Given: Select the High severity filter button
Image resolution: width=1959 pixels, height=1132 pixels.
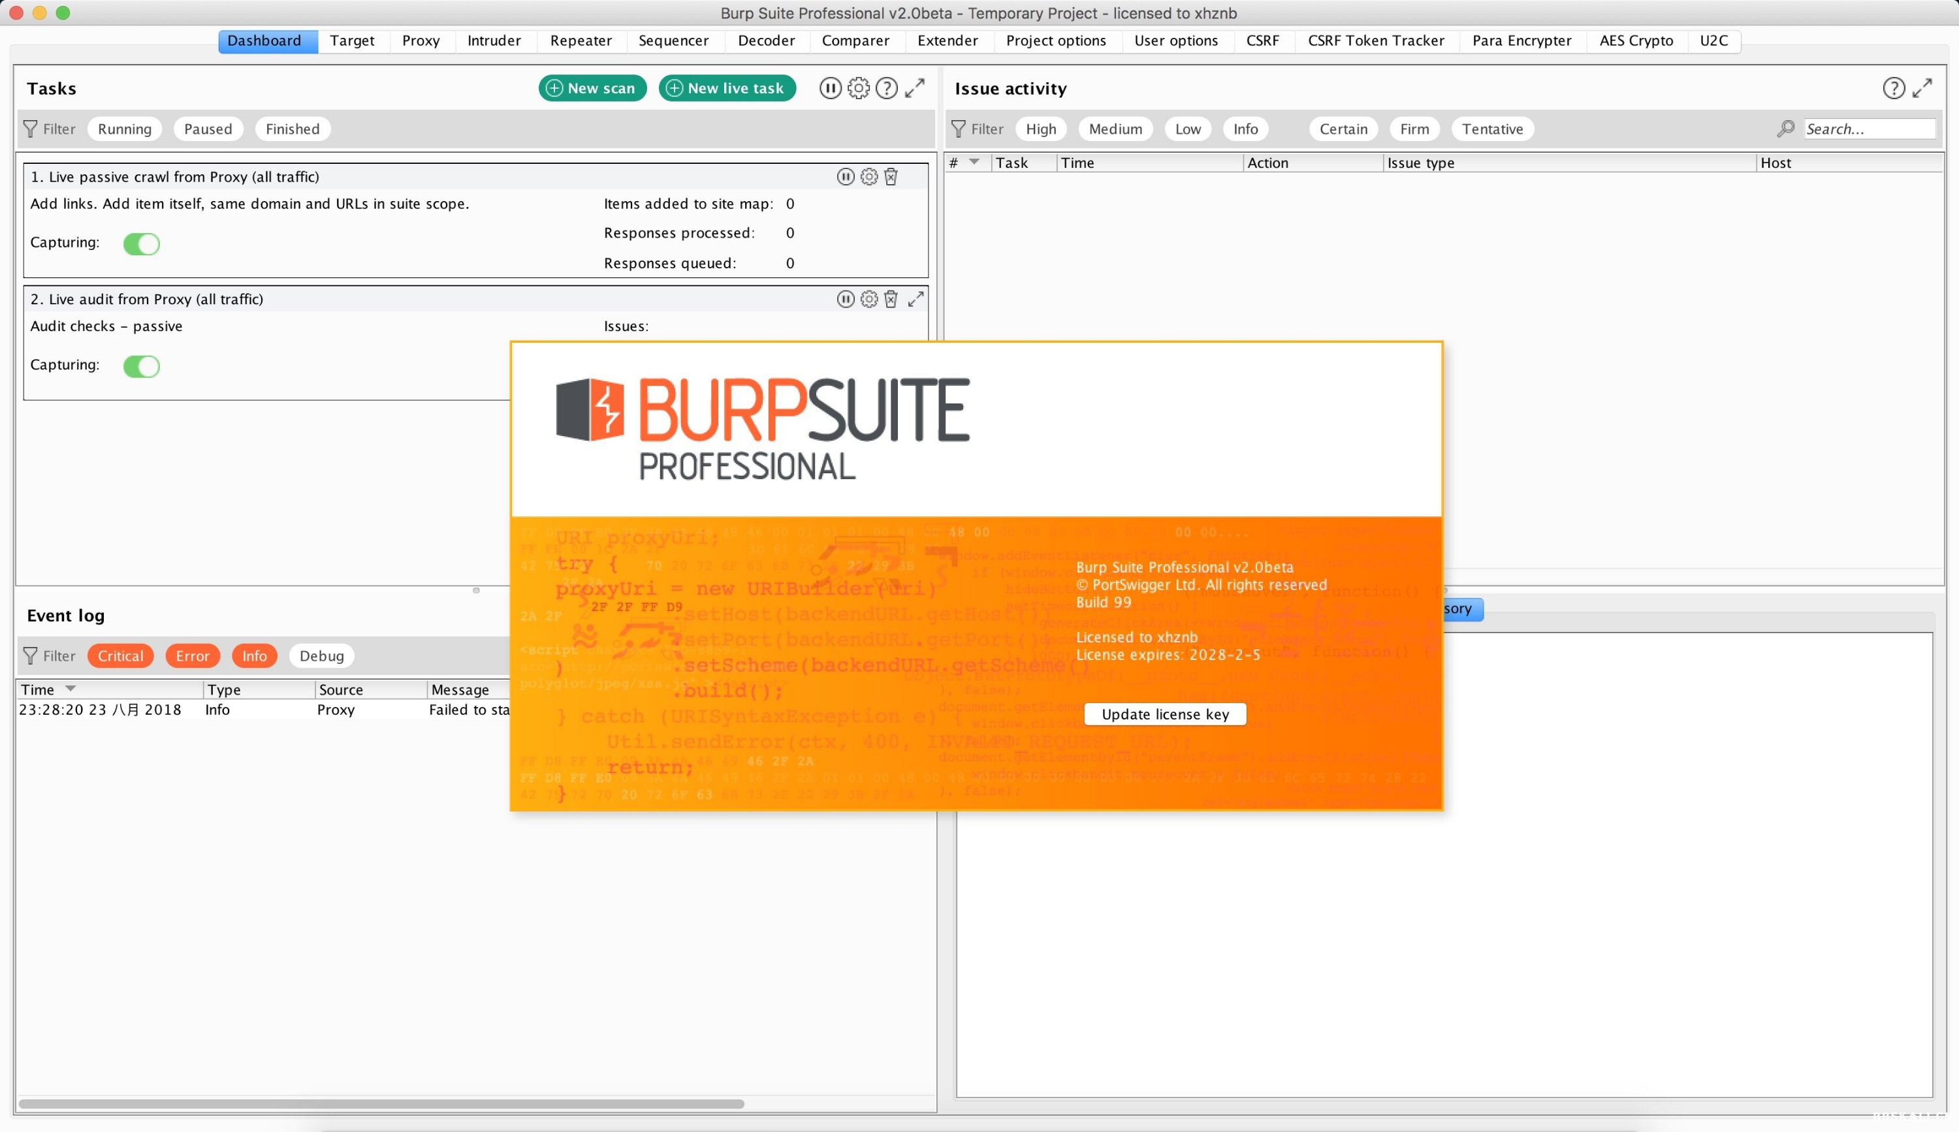Looking at the screenshot, I should point(1042,128).
